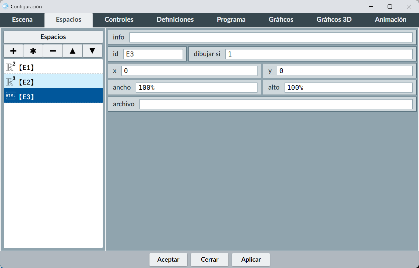Move space down with down arrow

coord(92,51)
